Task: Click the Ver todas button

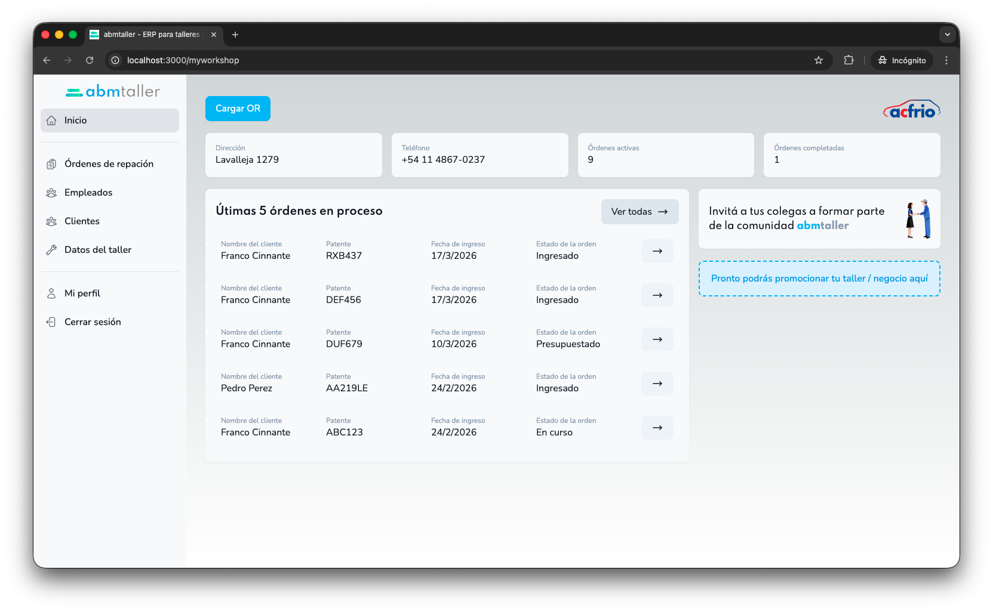Action: 640,212
